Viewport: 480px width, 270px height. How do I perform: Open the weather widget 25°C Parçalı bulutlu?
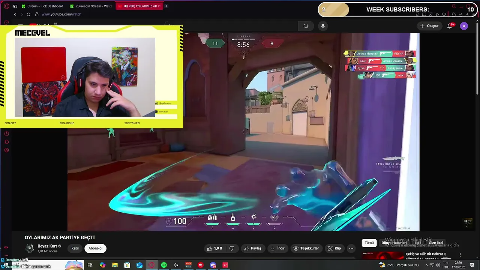(399, 265)
